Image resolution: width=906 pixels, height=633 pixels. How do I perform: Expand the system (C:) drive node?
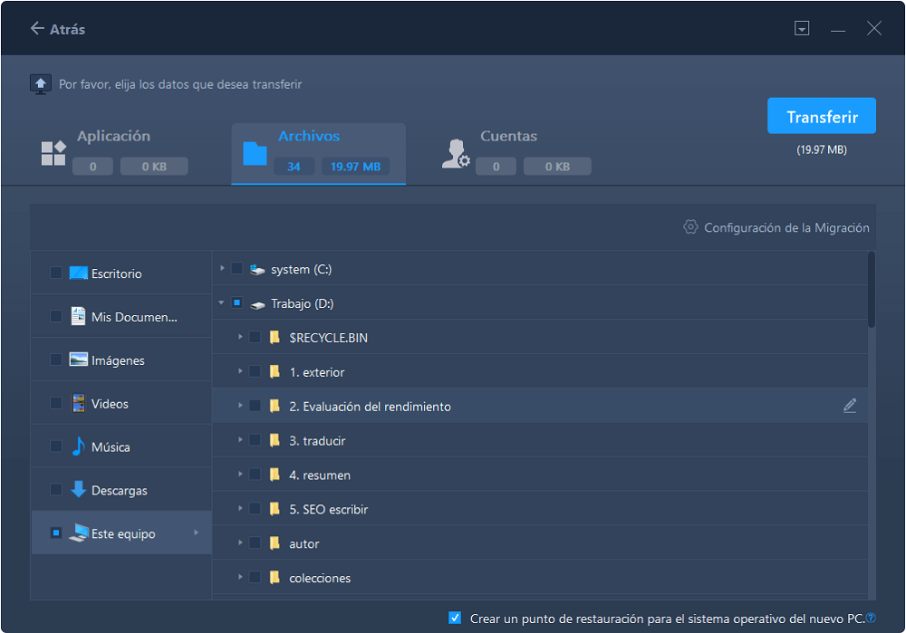point(222,269)
